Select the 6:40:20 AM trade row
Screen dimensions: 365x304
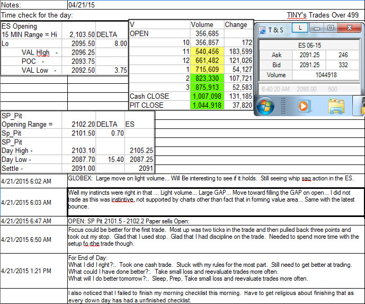tap(309, 89)
